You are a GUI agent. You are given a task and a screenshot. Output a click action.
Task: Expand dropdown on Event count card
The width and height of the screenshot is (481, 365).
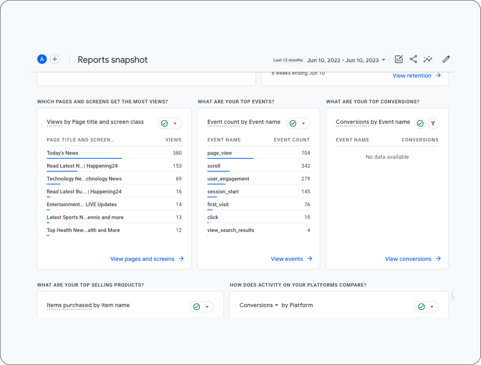(304, 123)
